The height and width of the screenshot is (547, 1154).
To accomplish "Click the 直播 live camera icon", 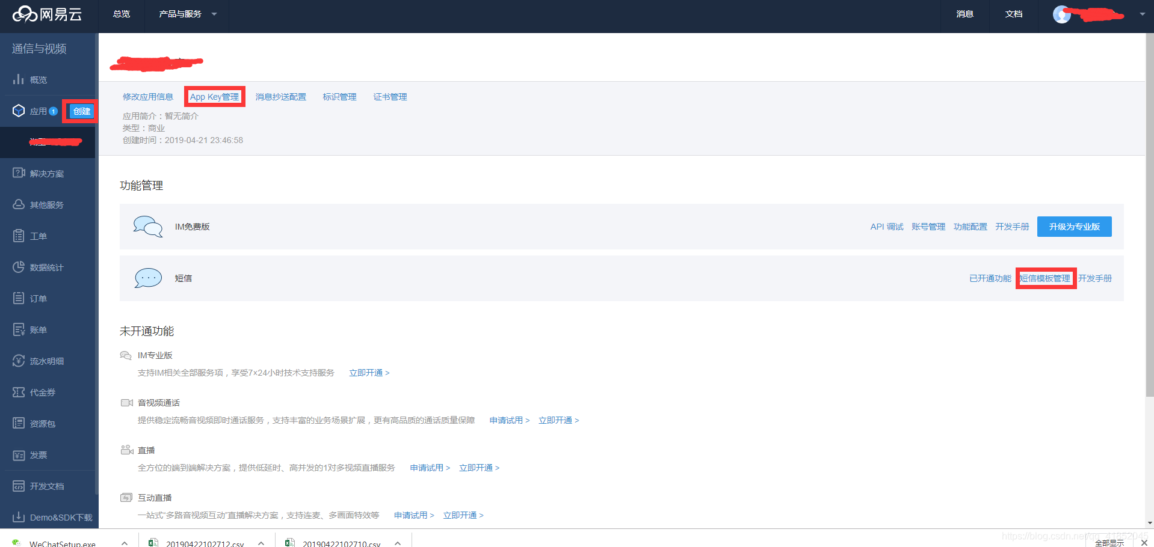I will [126, 450].
